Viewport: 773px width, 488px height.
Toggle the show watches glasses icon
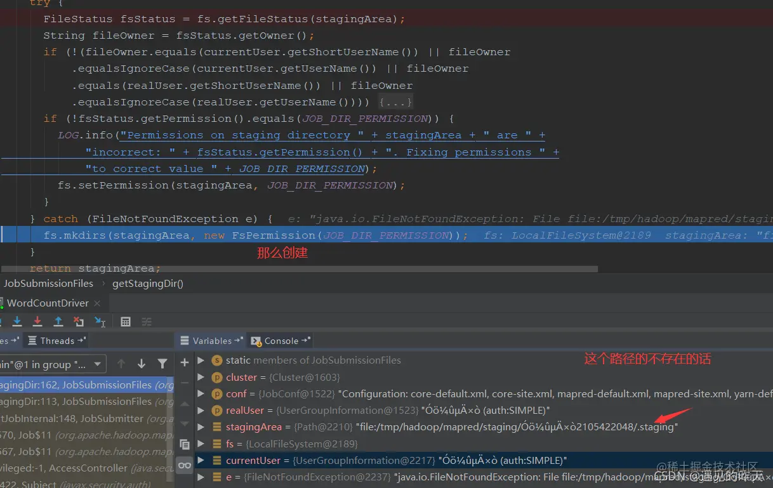(x=185, y=465)
